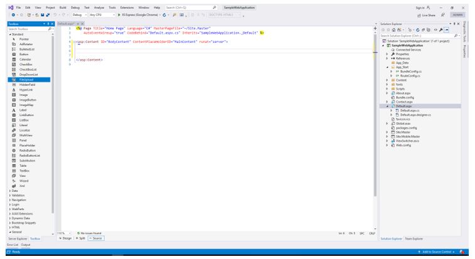Pin the Toolbox panel with the pushpin icon
475x259 pixels.
tap(48, 24)
